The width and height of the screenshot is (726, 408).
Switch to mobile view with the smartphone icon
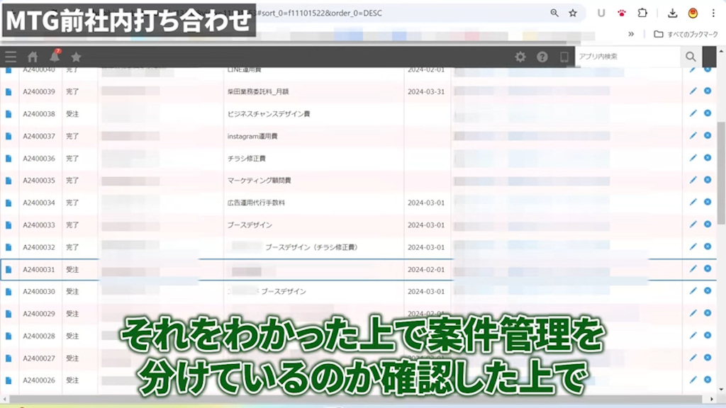point(564,57)
